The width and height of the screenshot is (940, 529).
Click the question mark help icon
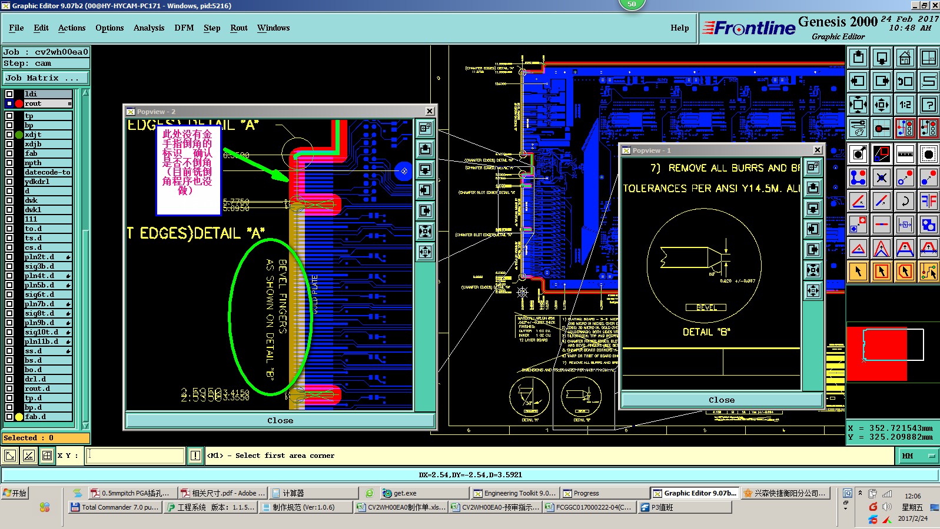[929, 105]
